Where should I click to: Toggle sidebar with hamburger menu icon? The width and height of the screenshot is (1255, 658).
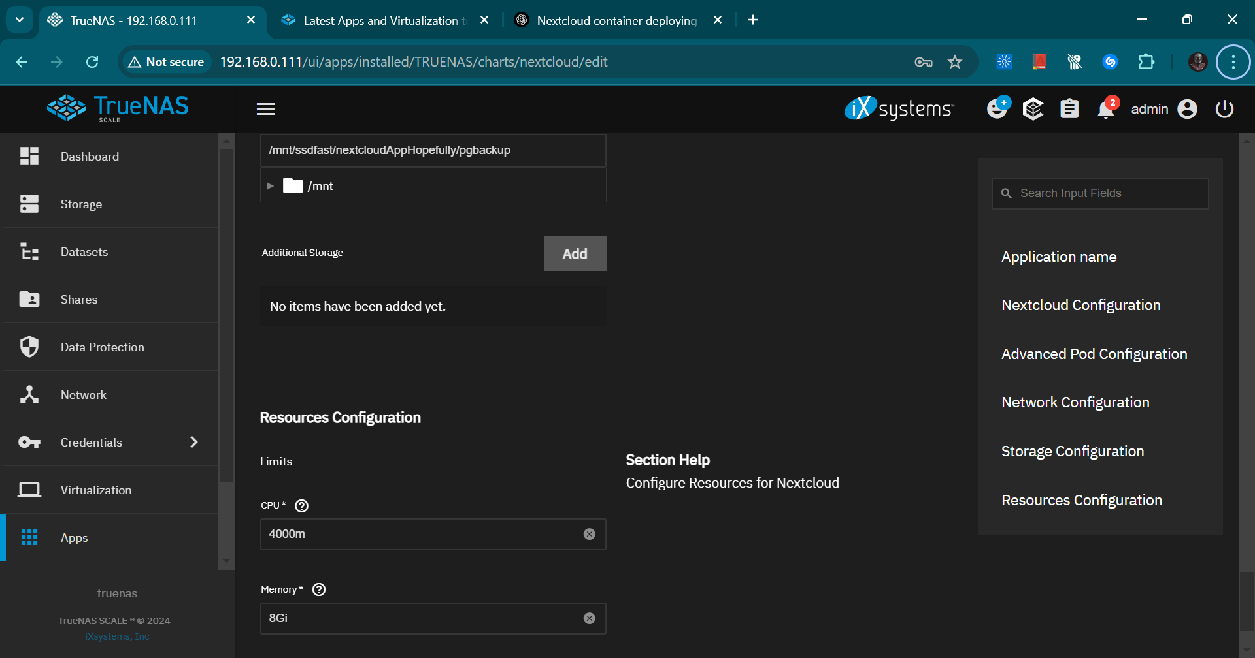pyautogui.click(x=265, y=109)
